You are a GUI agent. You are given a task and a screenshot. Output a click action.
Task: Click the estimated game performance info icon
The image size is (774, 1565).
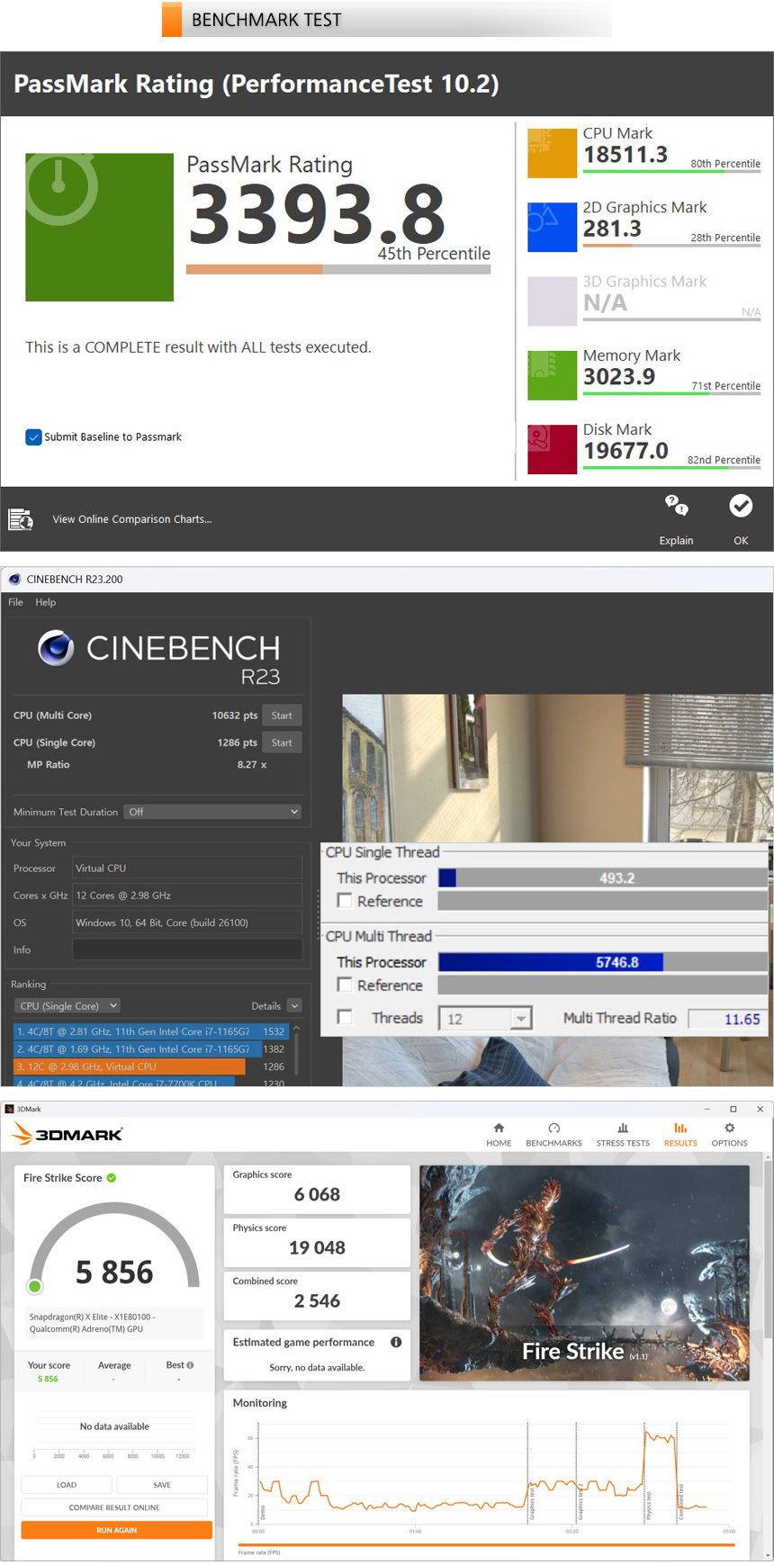point(396,1342)
